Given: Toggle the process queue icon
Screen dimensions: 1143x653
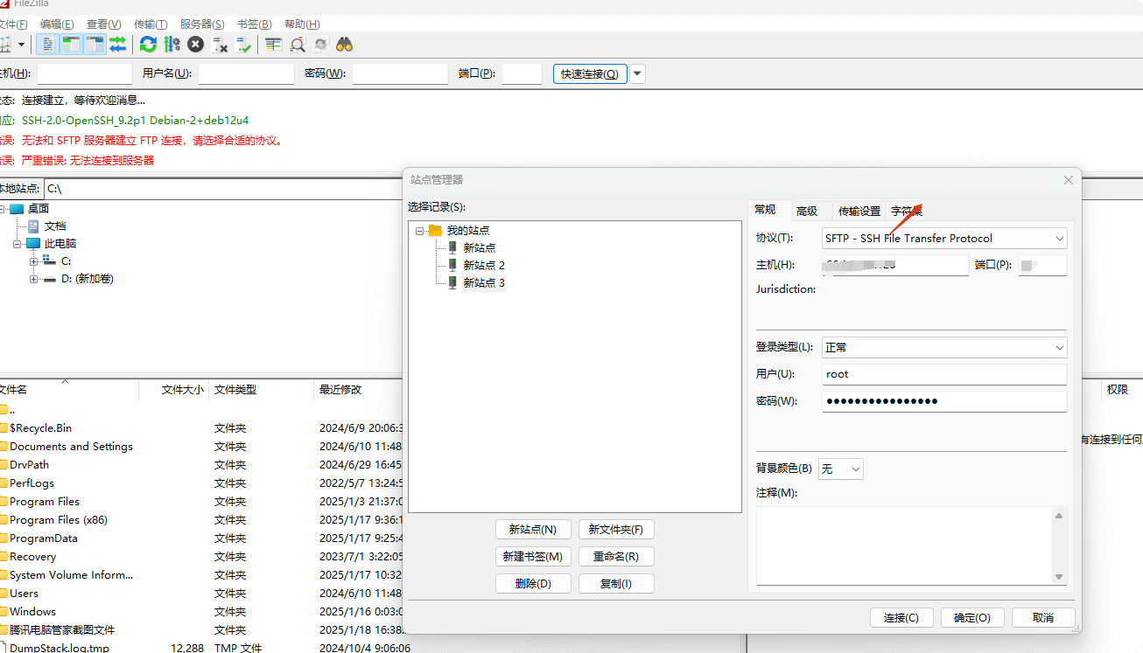Looking at the screenshot, I should [x=172, y=45].
